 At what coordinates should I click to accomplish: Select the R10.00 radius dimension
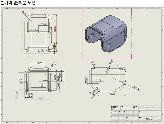click(137, 88)
